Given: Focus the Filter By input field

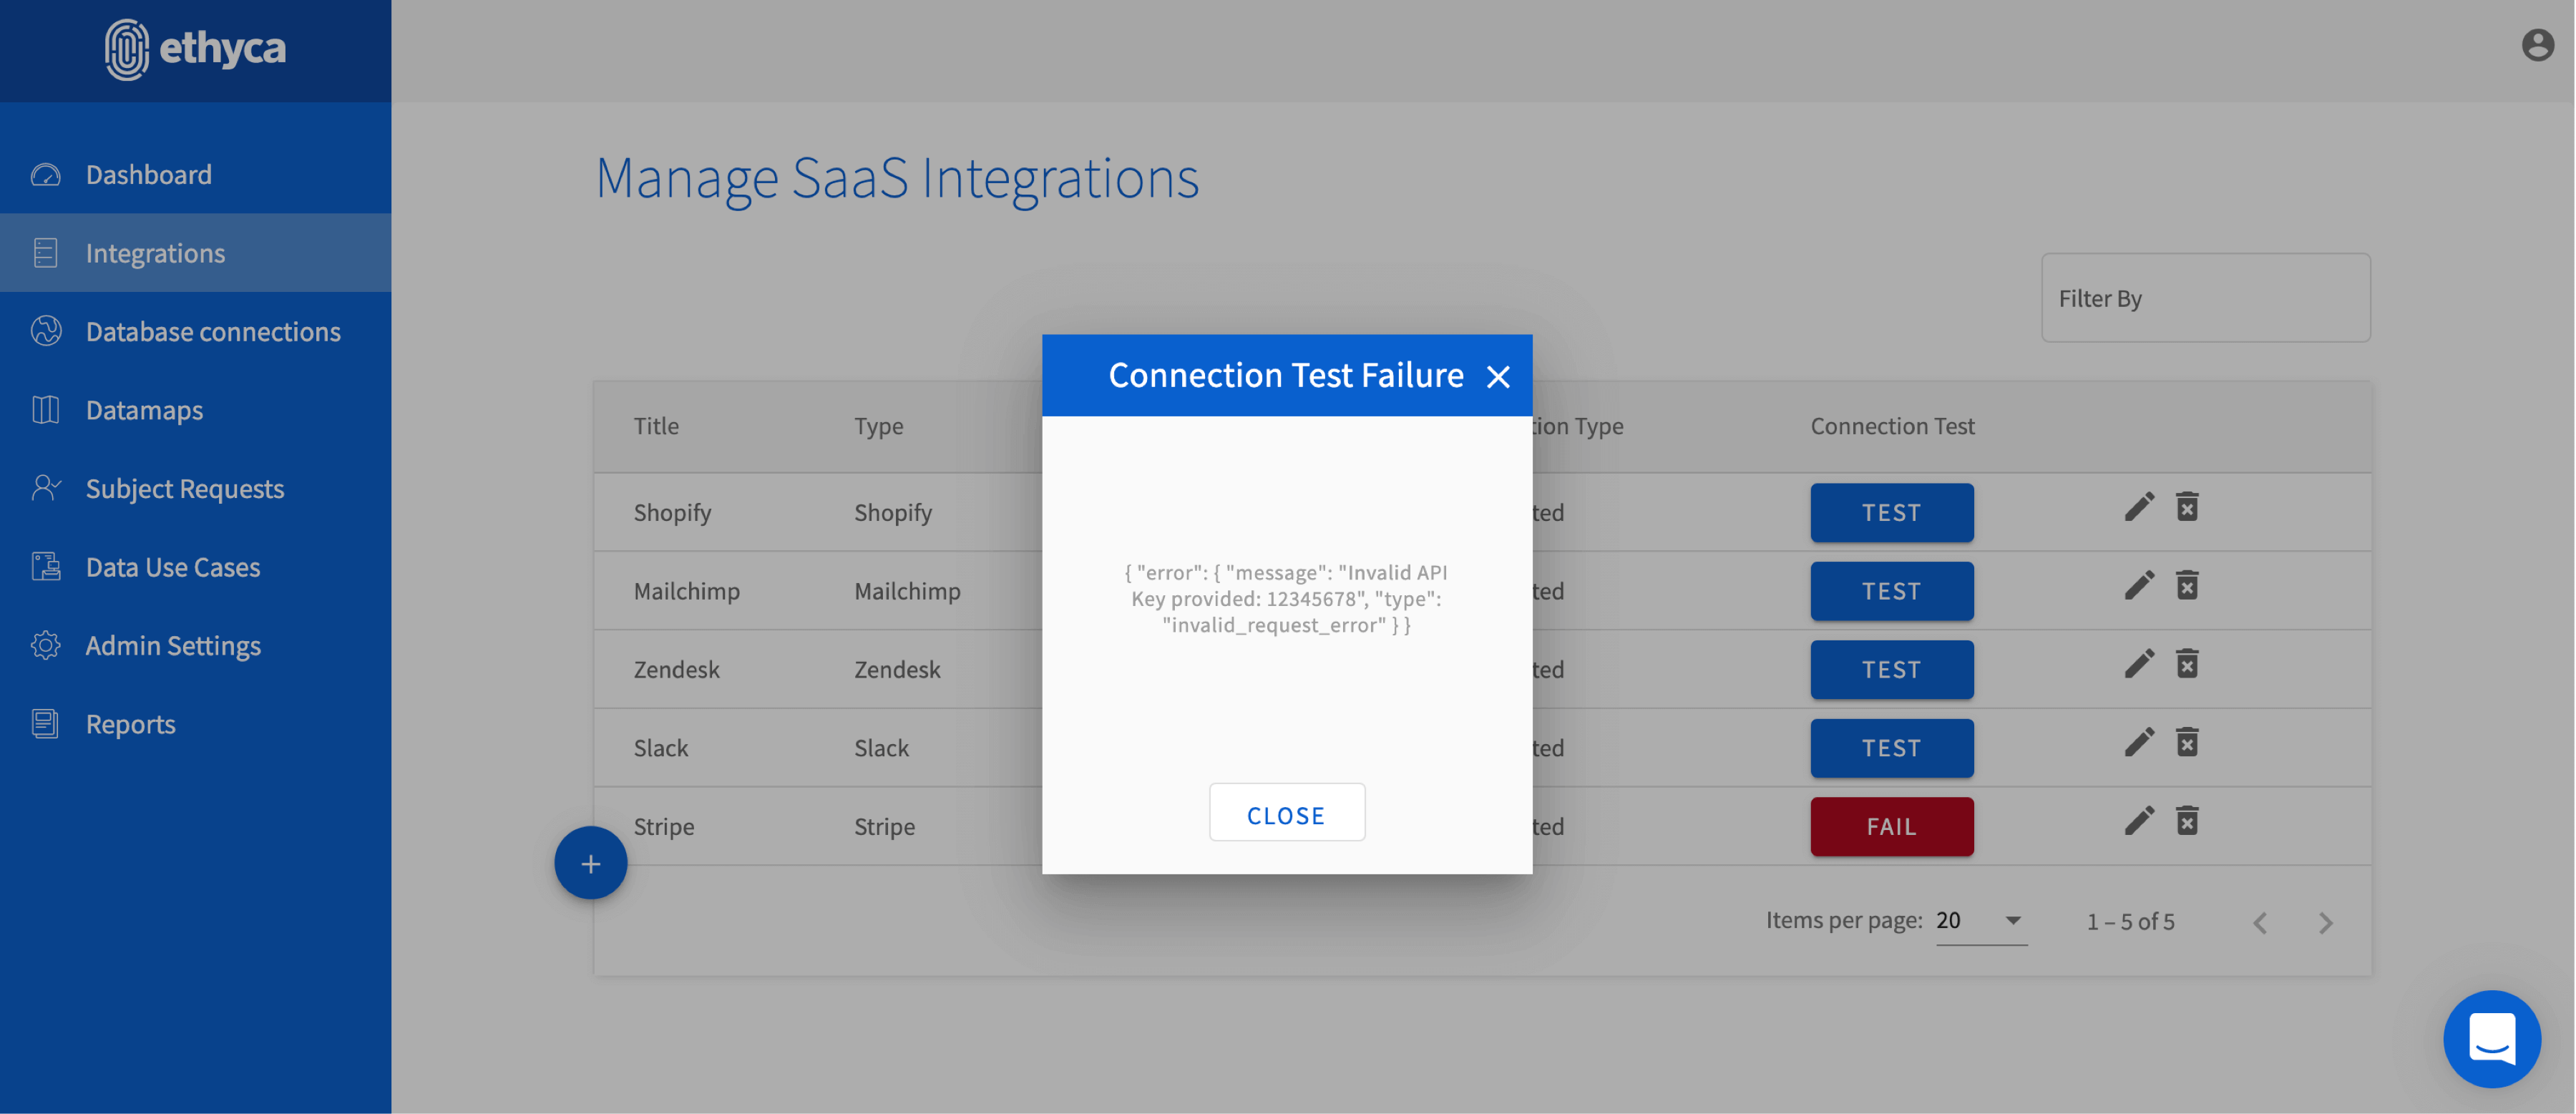Looking at the screenshot, I should tap(2205, 298).
